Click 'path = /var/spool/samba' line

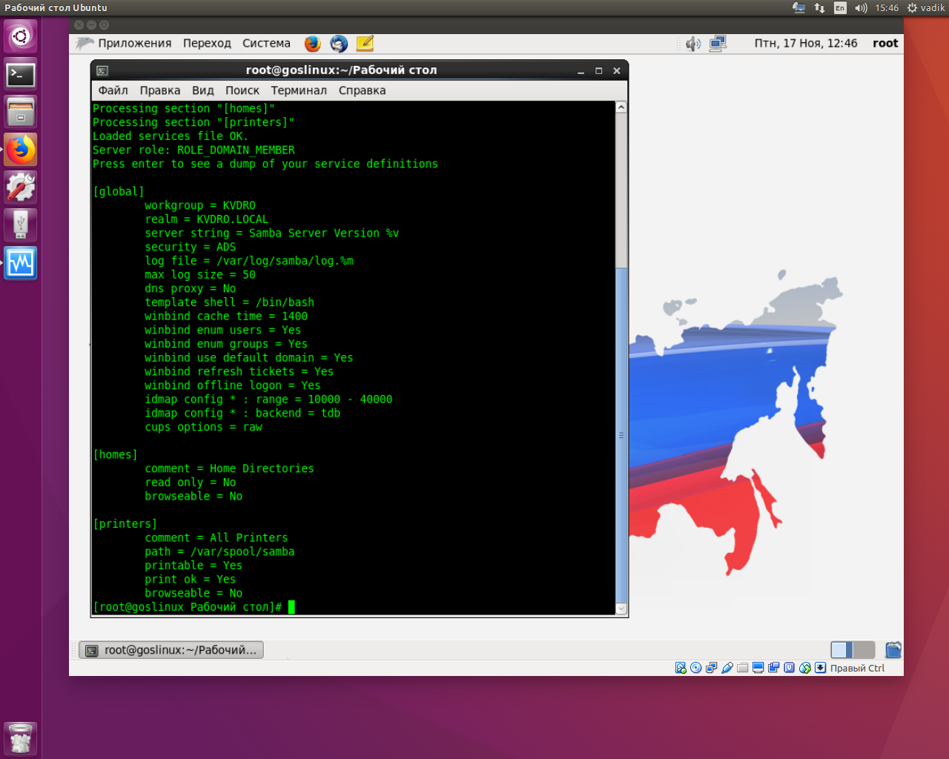pyautogui.click(x=219, y=551)
